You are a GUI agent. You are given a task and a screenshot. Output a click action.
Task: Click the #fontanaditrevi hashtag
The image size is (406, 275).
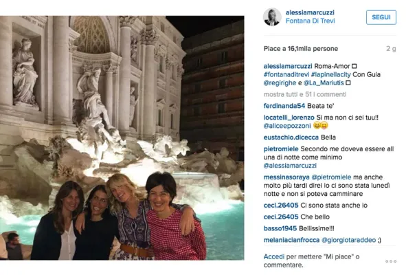coord(286,75)
